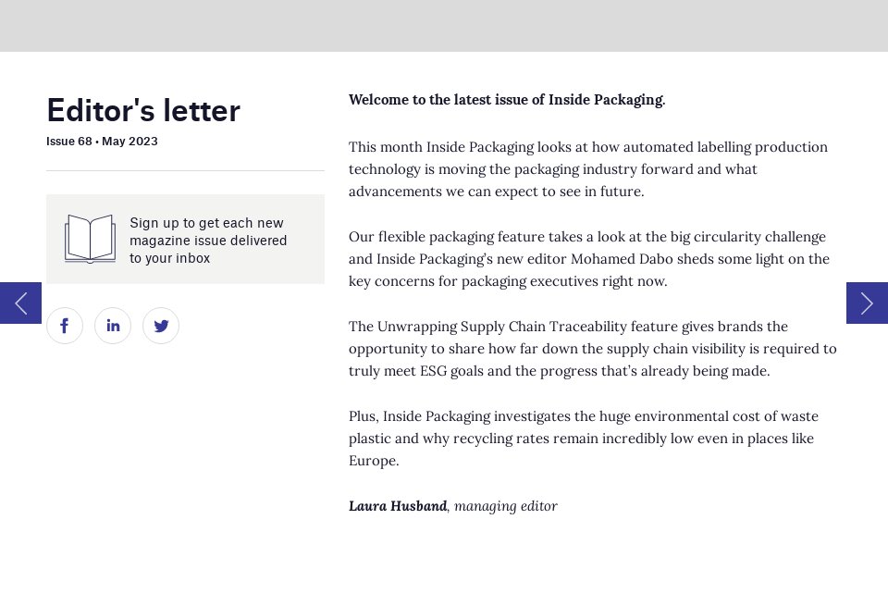The image size is (888, 606).
Task: Share the article on LinkedIn
Action: click(x=113, y=326)
